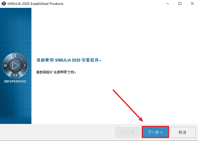The height and width of the screenshot is (141, 198).
Task: Click the SIMULIA 2020 Established Products title text
Action: [x=35, y=4]
